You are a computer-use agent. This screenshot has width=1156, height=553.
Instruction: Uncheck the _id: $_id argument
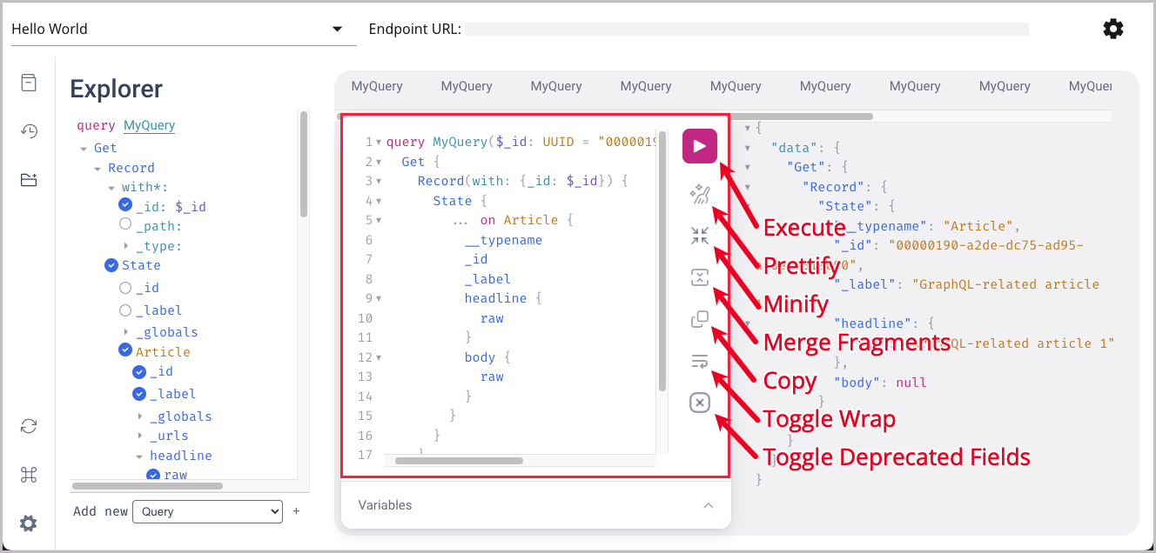pyautogui.click(x=125, y=206)
